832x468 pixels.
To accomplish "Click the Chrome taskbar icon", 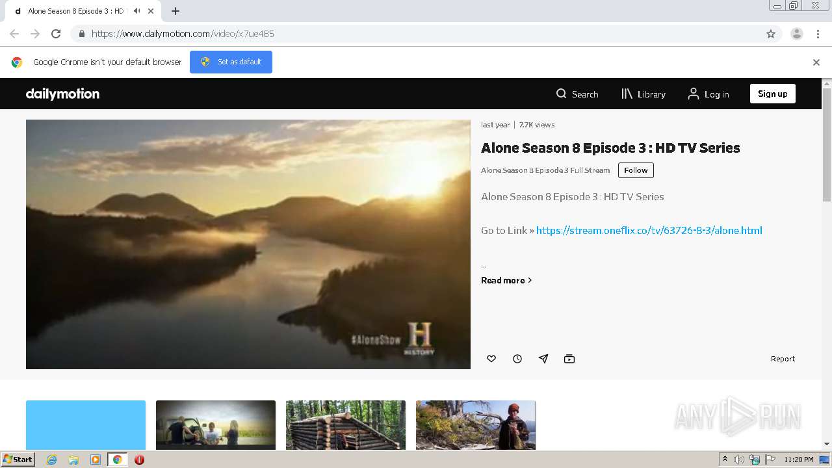I will pos(118,460).
